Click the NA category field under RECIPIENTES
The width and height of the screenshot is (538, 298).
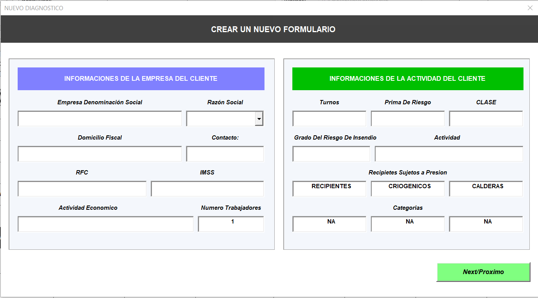pyautogui.click(x=329, y=224)
